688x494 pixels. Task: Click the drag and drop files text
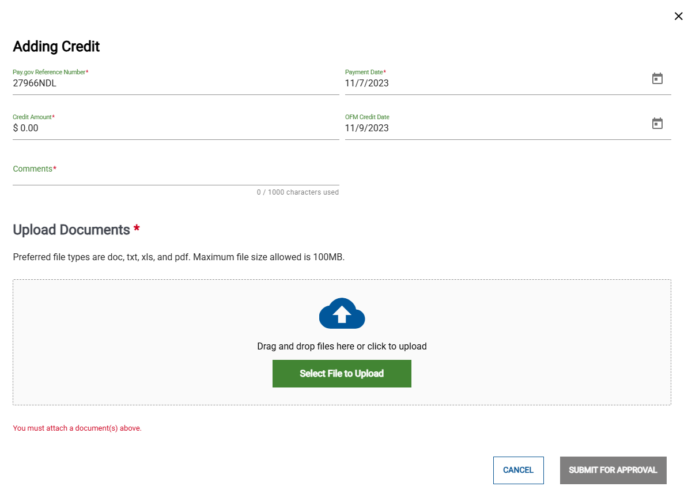pos(342,346)
